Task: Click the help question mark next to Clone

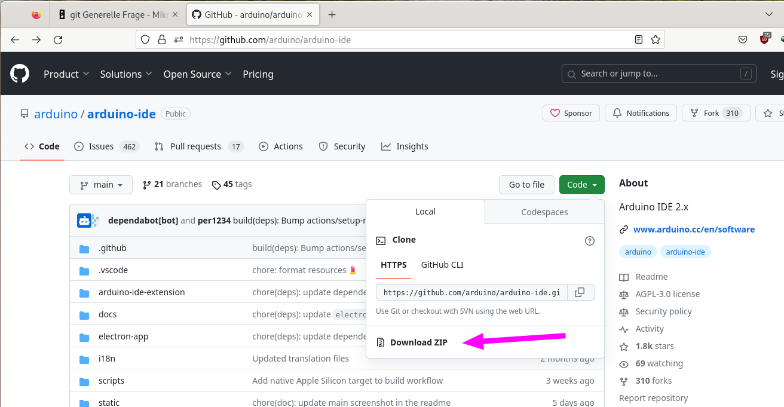Action: pos(590,241)
